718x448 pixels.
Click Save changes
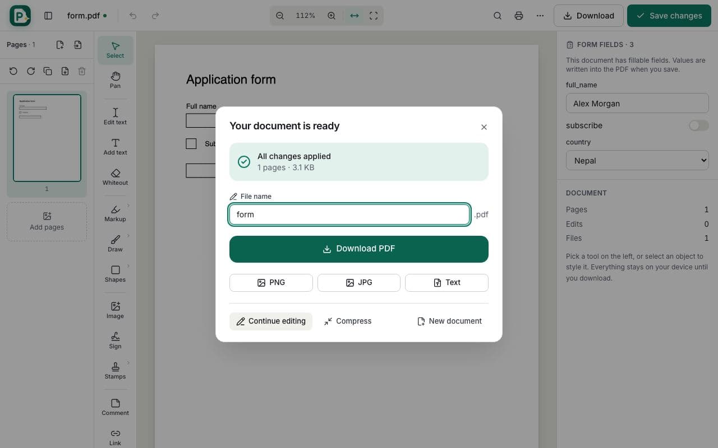669,16
